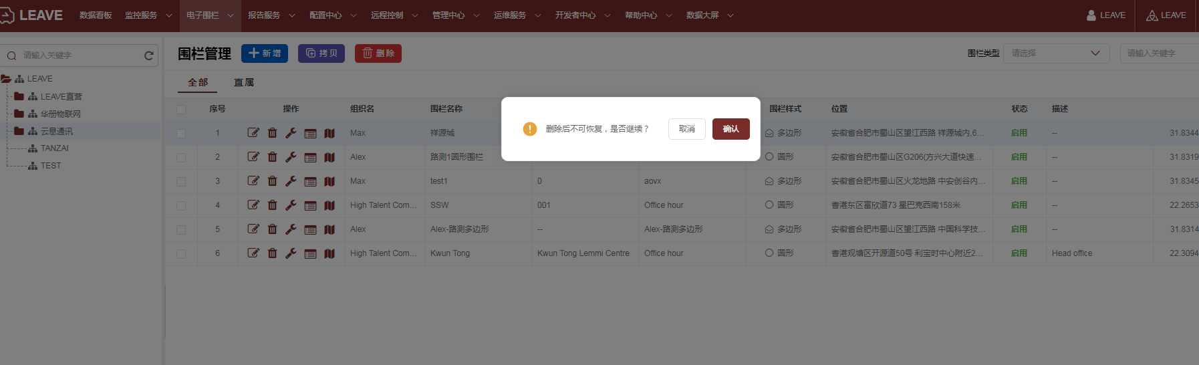Click the trash icon in row 2
Image resolution: width=1199 pixels, height=365 pixels.
[x=272, y=157]
